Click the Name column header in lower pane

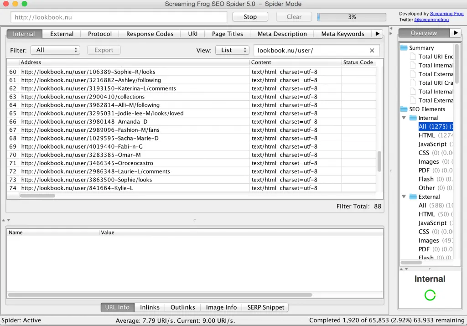tap(53, 233)
